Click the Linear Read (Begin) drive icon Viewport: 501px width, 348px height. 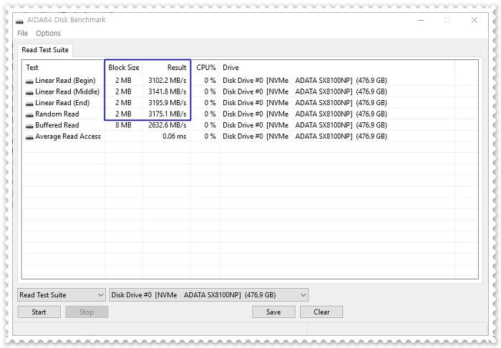coord(29,81)
